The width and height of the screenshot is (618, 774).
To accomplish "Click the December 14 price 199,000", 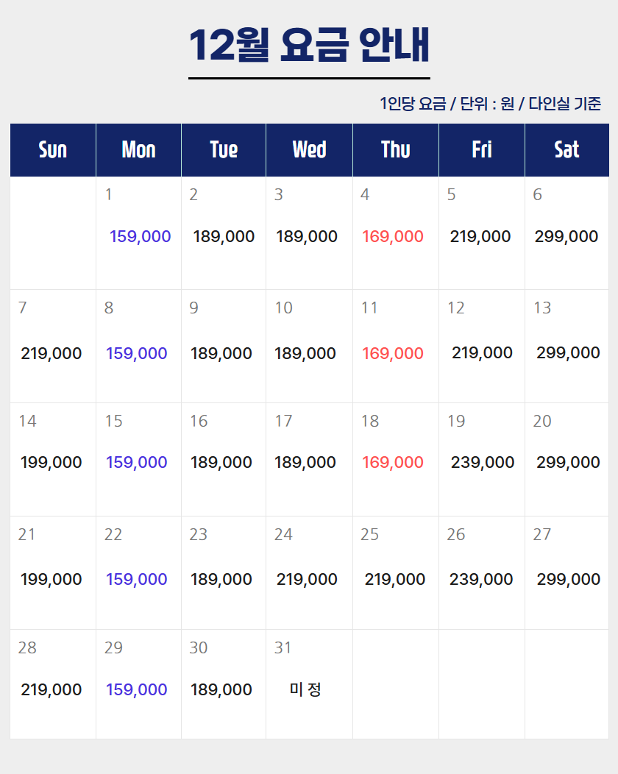I will pos(51,462).
